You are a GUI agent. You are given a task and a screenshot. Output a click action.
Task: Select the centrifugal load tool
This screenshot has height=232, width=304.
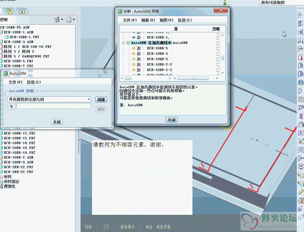(x=300, y=48)
